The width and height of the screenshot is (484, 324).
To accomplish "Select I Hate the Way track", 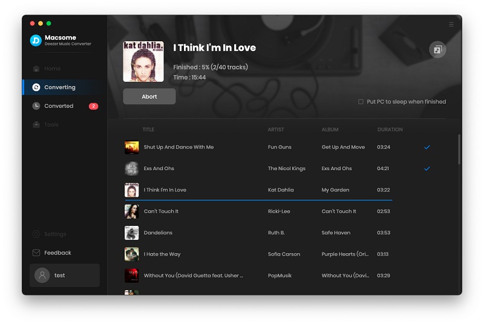I will [x=162, y=254].
